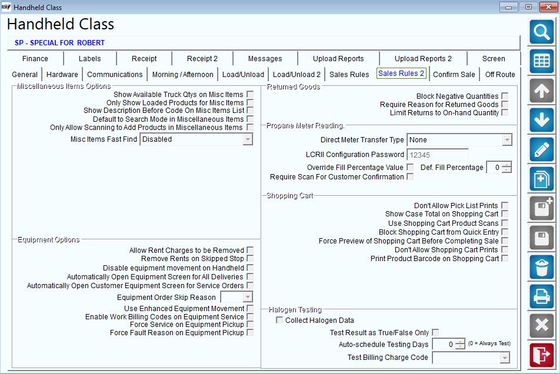This screenshot has width=560, height=374.
Task: Open the Load/Unload 2 tab
Action: tap(296, 74)
